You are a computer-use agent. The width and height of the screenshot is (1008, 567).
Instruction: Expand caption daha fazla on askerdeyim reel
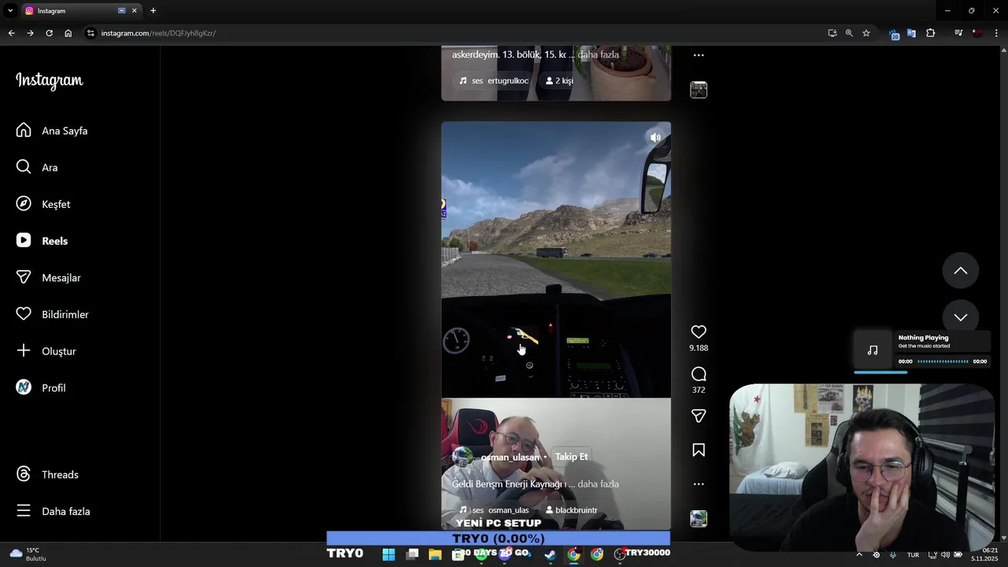598,55
